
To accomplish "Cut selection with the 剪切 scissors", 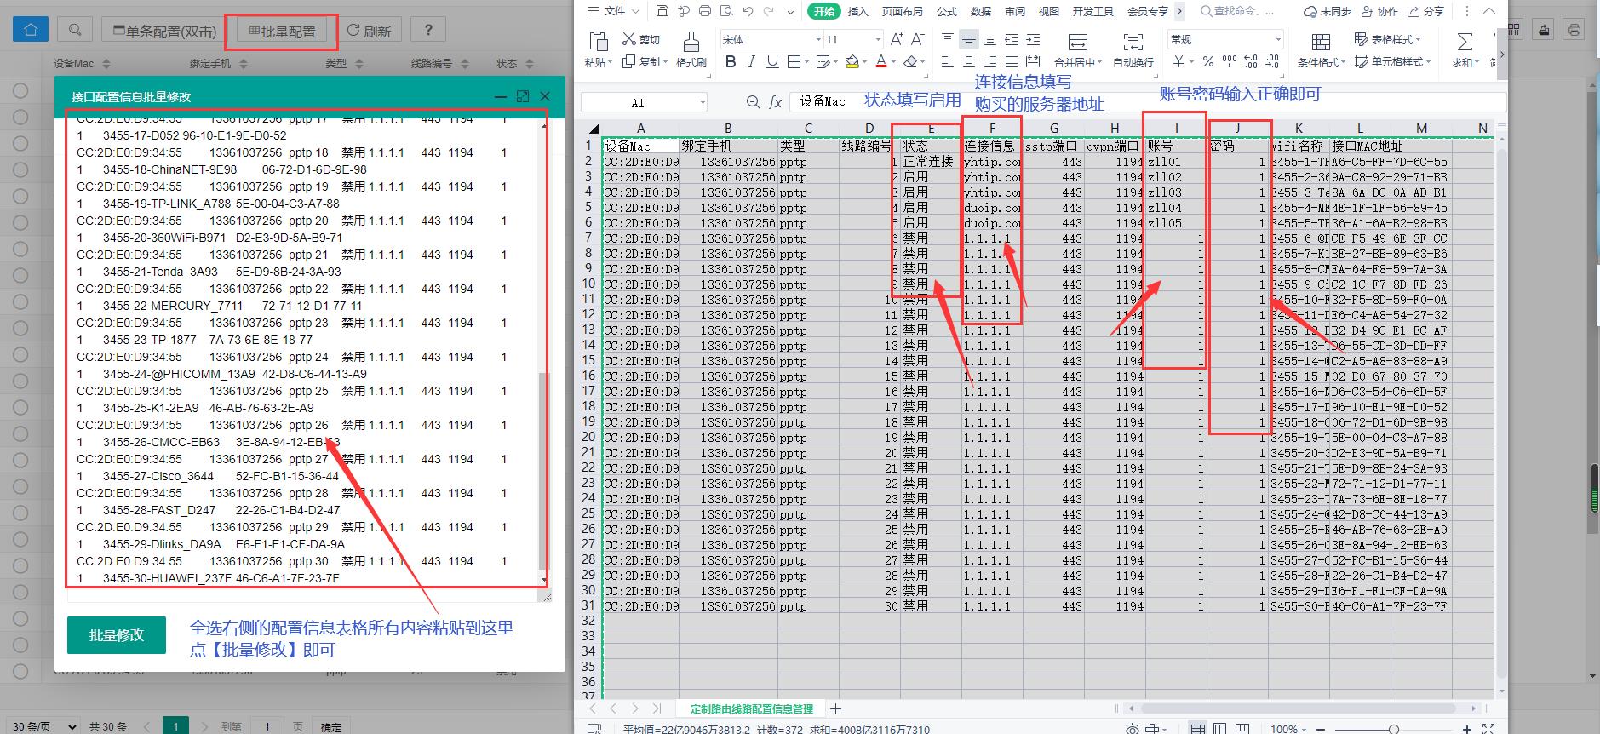I will click(641, 39).
